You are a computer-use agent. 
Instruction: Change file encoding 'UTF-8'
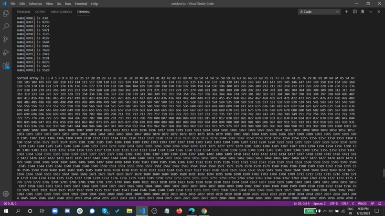point(333,203)
